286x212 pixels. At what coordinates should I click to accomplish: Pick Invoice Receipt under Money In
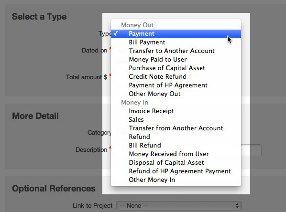click(176, 111)
